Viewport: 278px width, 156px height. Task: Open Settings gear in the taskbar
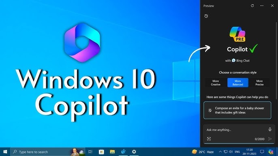pos(134,152)
